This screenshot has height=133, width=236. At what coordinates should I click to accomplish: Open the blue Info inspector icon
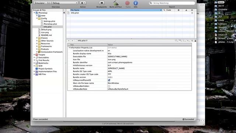136,3
